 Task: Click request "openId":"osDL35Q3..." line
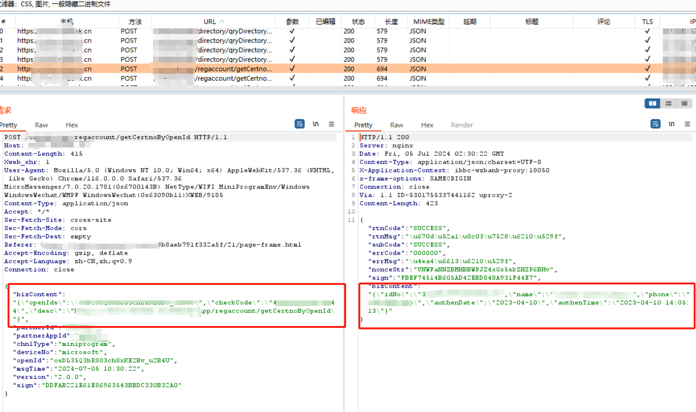pos(95,360)
